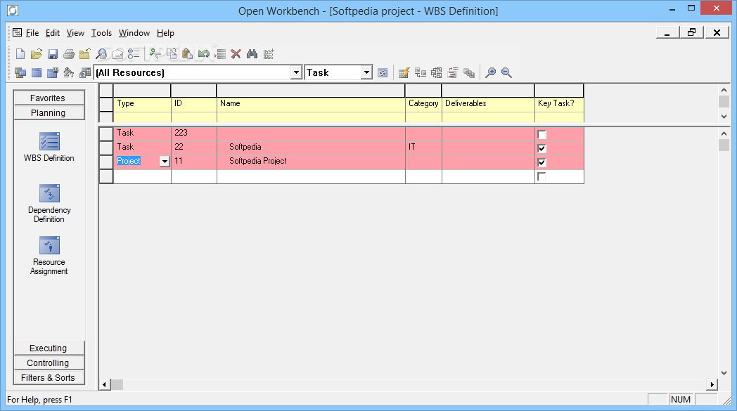Open the Help menu
This screenshot has width=737, height=411.
165,33
